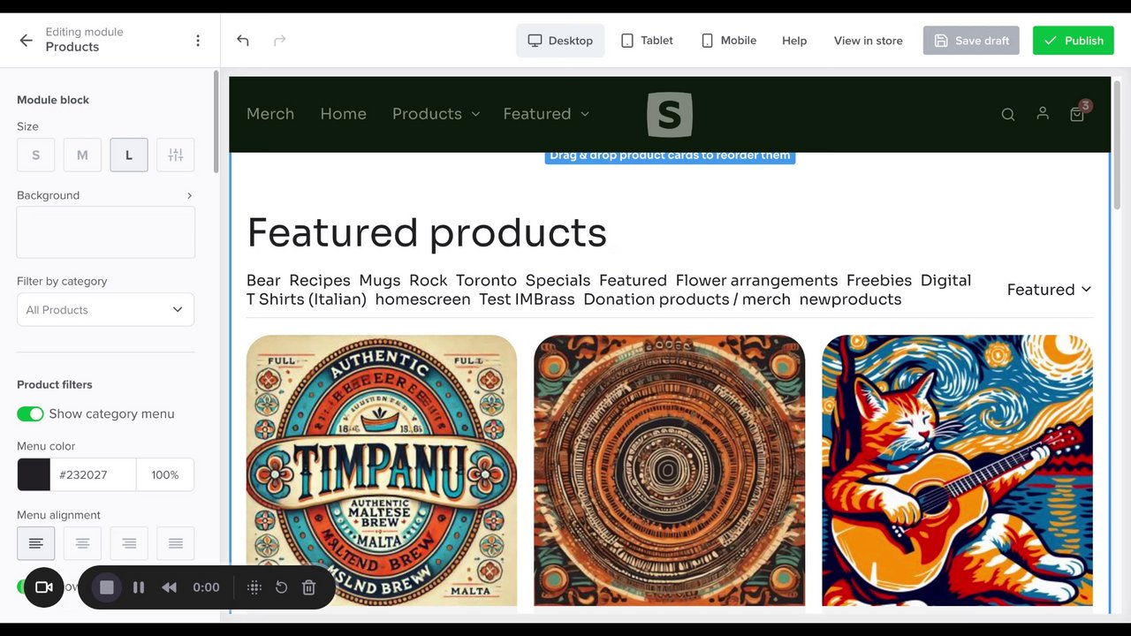Pause the screen recording
Screen dimensions: 1131x636
point(139,587)
